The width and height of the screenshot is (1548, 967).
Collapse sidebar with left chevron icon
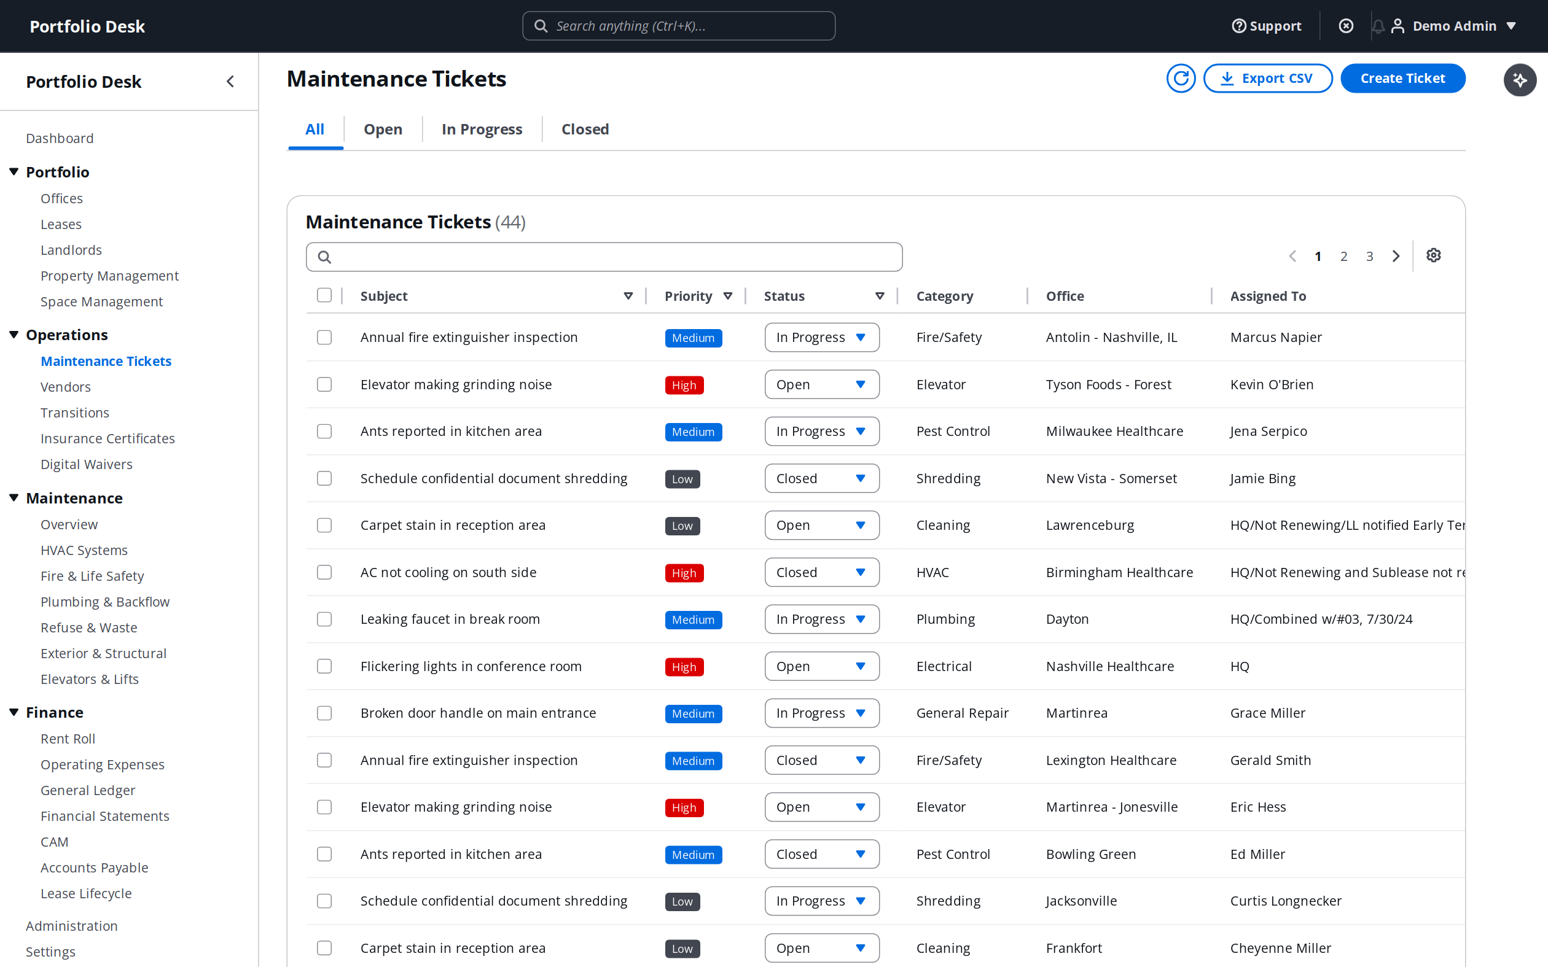click(230, 81)
